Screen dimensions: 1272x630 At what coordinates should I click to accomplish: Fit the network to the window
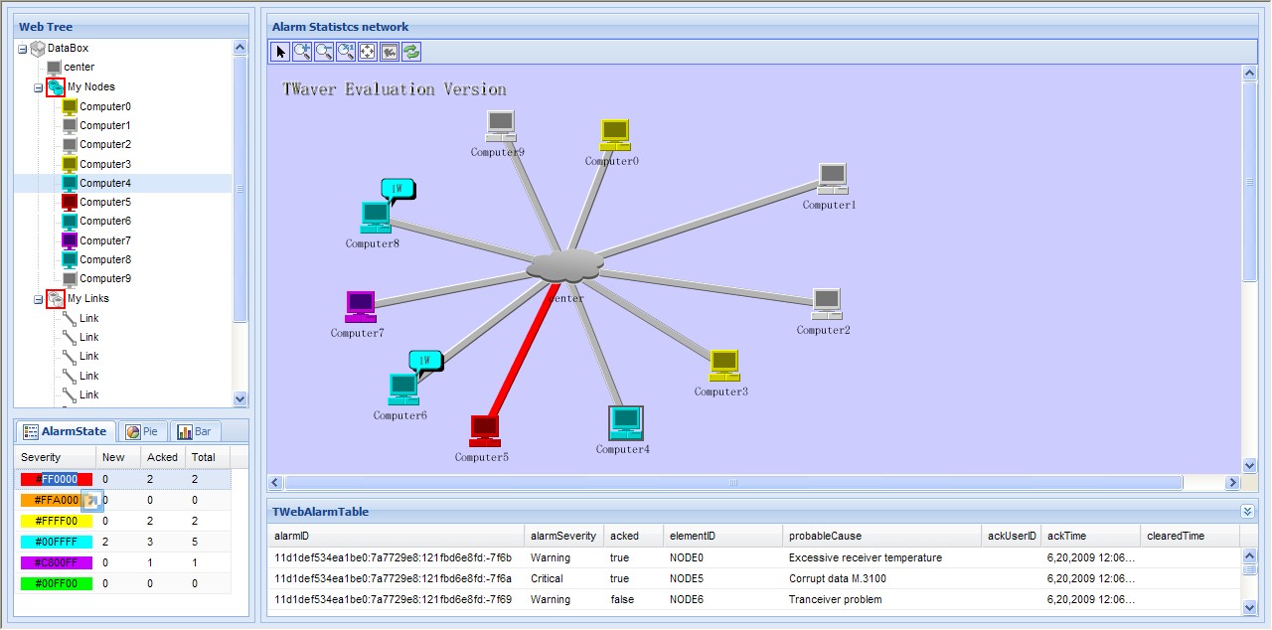pos(368,52)
